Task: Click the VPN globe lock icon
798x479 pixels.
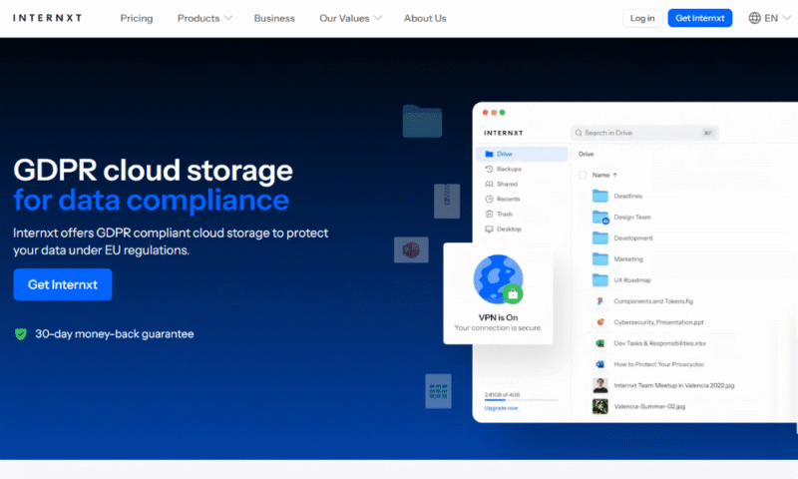Action: [x=498, y=280]
